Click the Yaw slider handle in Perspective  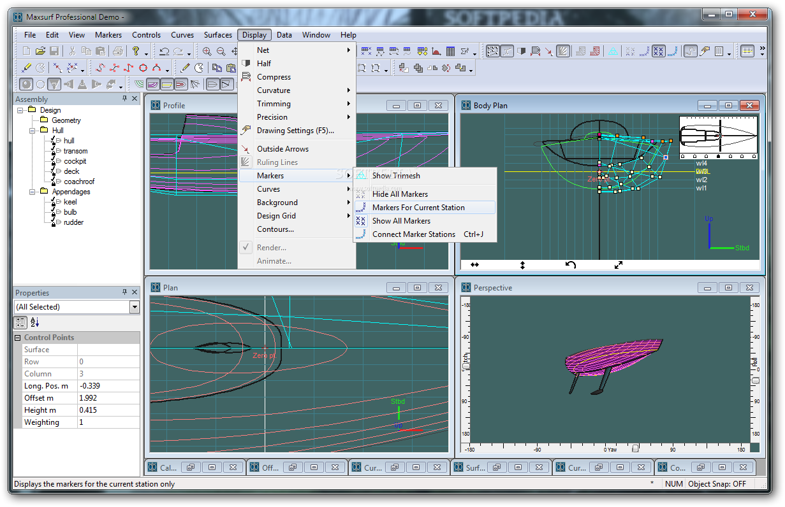(635, 448)
